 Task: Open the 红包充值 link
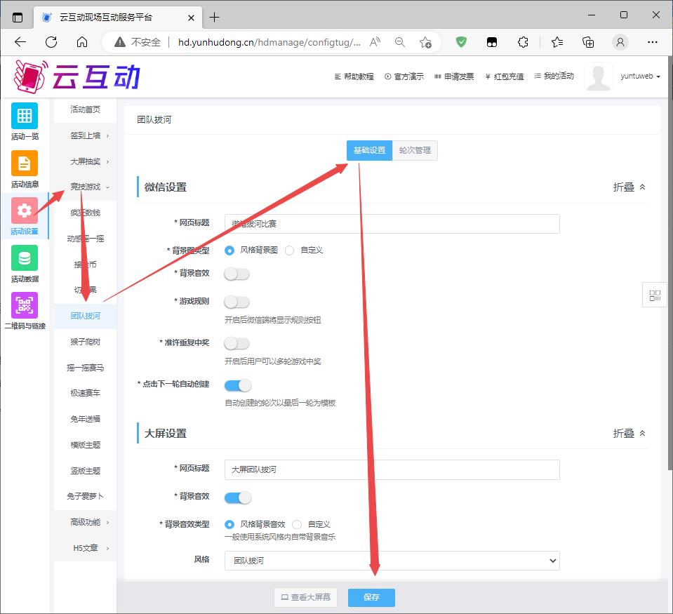(x=505, y=76)
